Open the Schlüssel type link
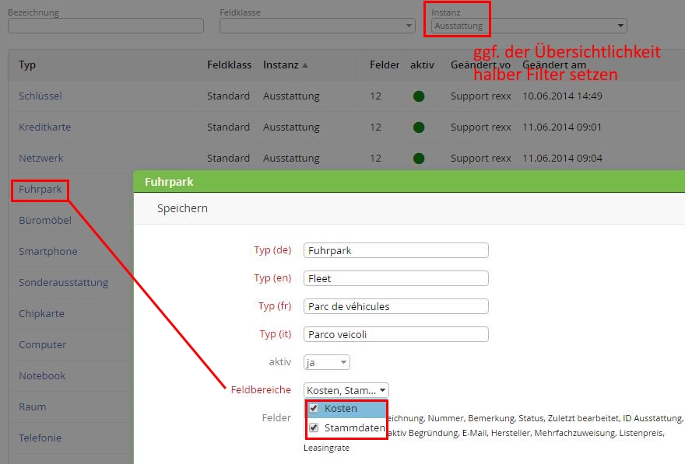The width and height of the screenshot is (685, 464). point(40,96)
